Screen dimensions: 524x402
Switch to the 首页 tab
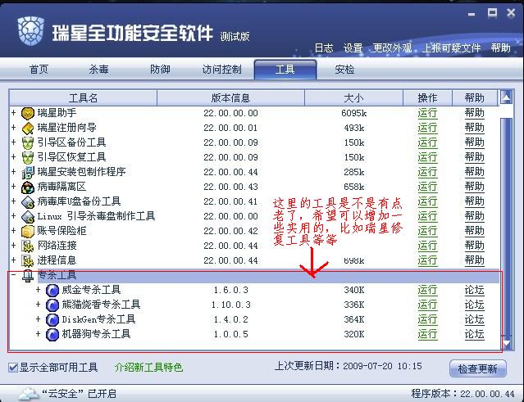click(x=39, y=70)
